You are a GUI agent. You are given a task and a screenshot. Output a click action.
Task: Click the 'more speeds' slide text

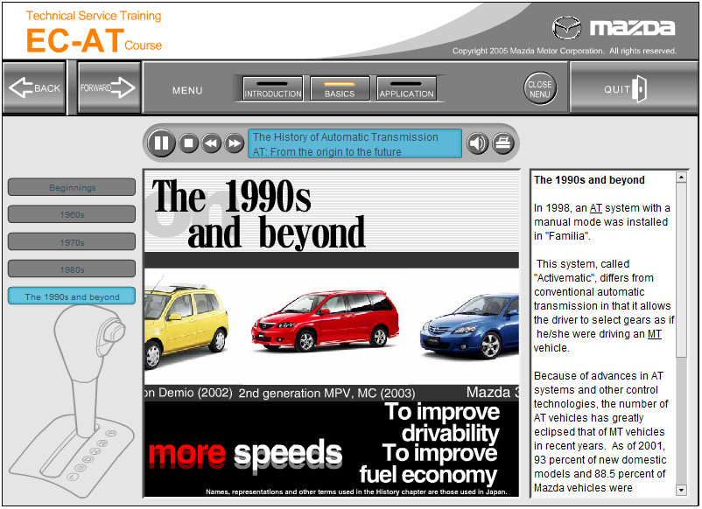pos(245,454)
